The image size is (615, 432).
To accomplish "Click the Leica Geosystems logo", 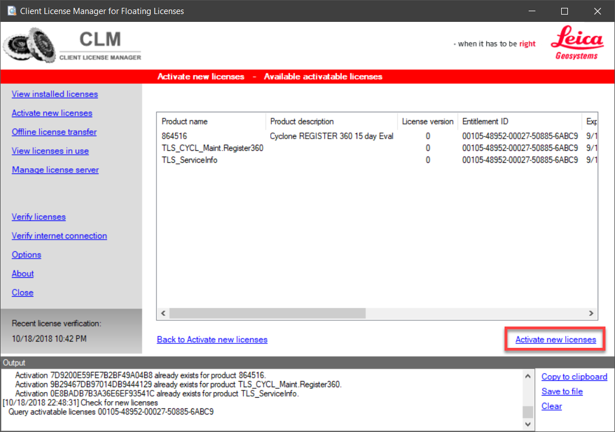I will coord(577,43).
